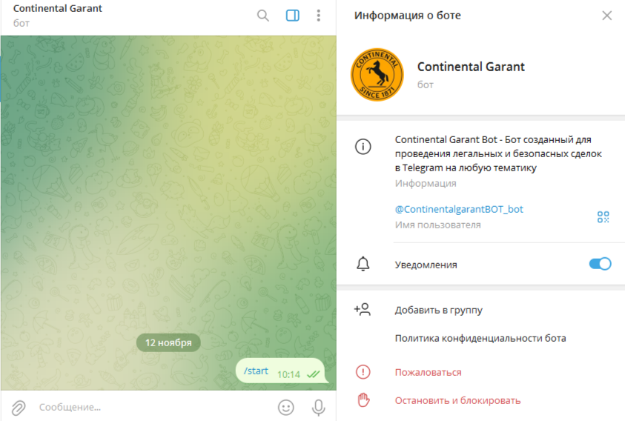
Task: Click 'Пожаловаться' to report the bot
Action: click(x=428, y=372)
